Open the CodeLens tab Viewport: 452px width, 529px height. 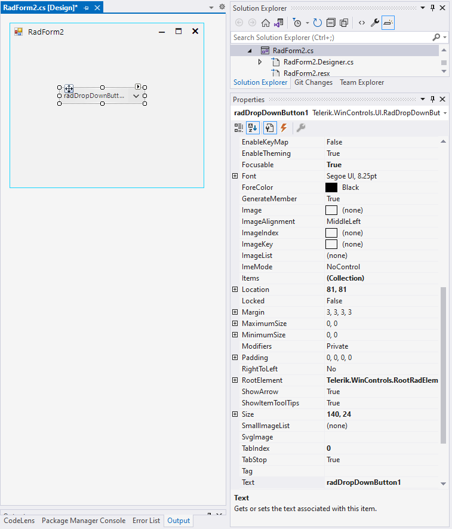click(19, 521)
